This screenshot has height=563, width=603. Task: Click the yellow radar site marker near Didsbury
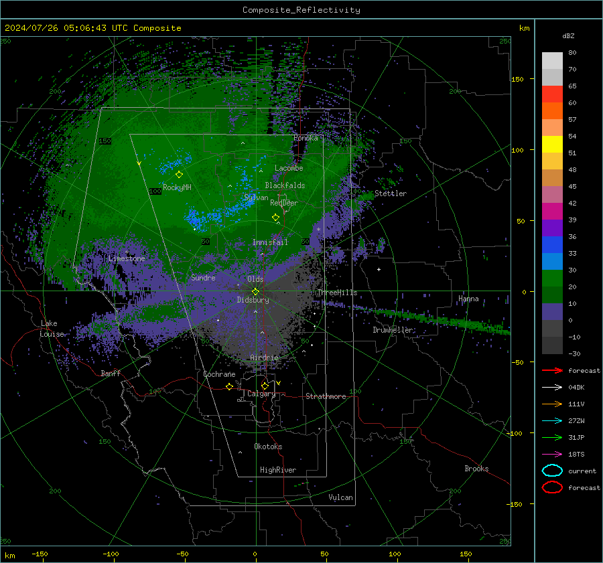click(x=255, y=292)
